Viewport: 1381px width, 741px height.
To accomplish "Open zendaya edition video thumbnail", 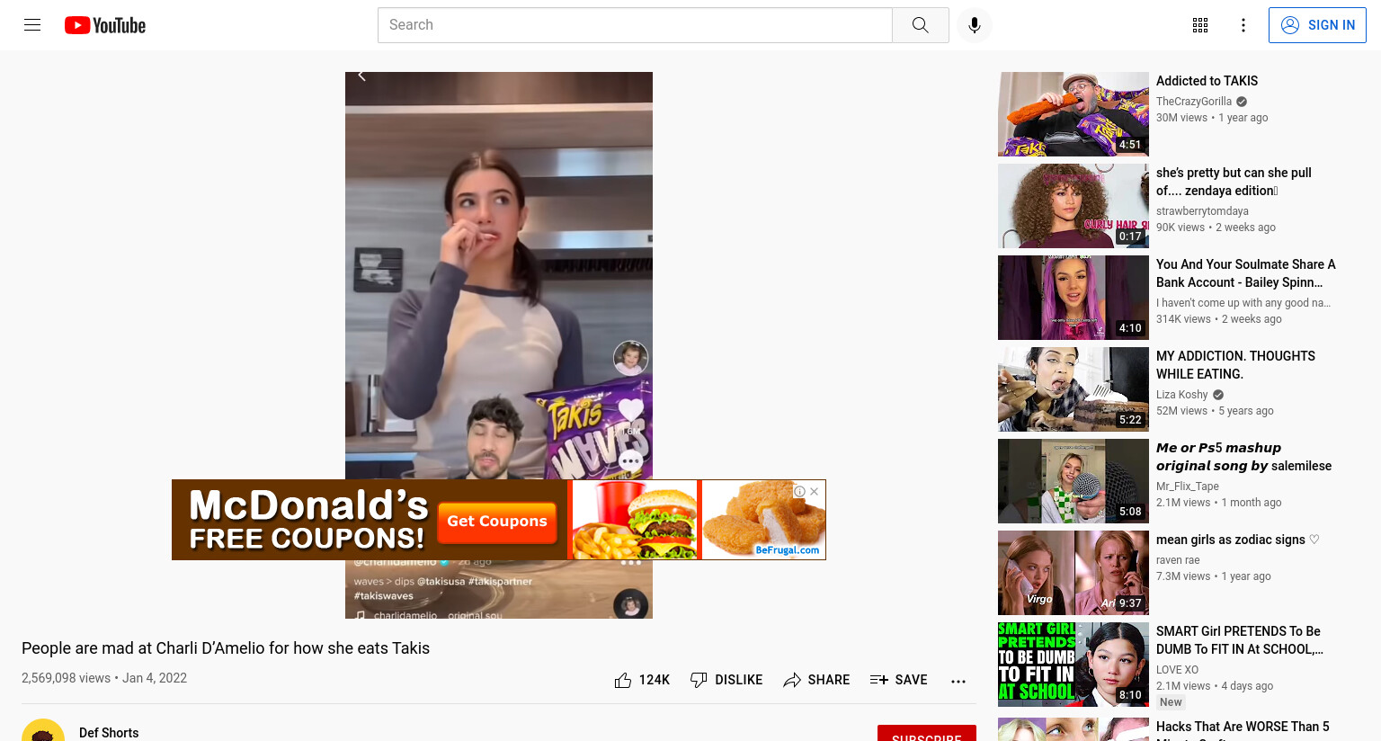I will coord(1074,206).
